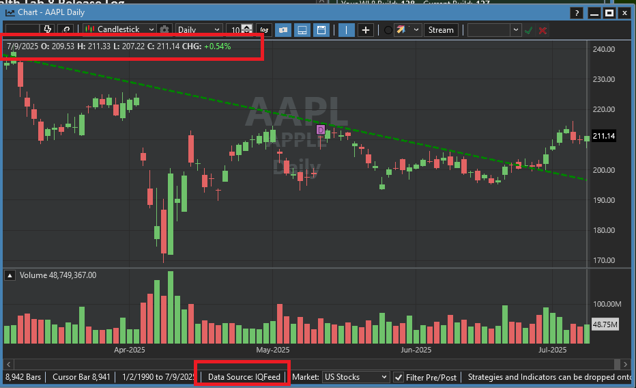Click the Stream button
Screen dimensions: 636x388
click(441, 30)
